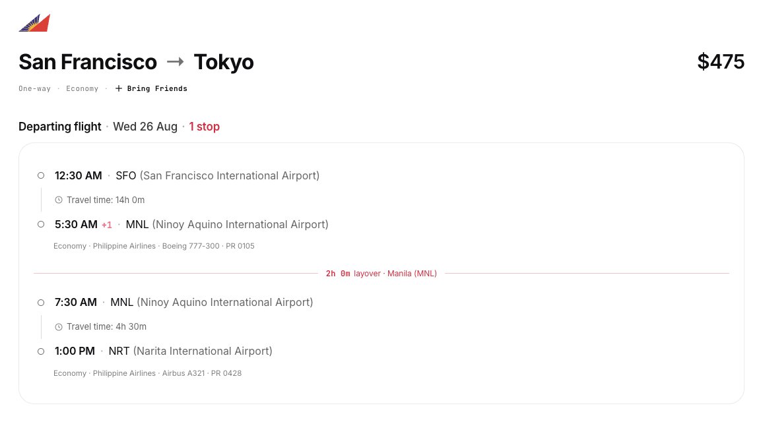Click the circle marker for 5:30 AM MNL arrival
This screenshot has height=422, width=761.
tap(41, 225)
